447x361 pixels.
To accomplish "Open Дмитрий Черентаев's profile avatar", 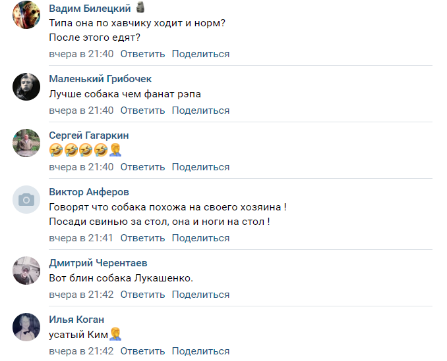I will [27, 270].
